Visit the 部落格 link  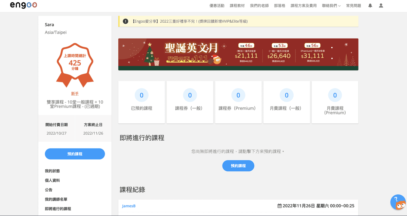[x=280, y=6]
